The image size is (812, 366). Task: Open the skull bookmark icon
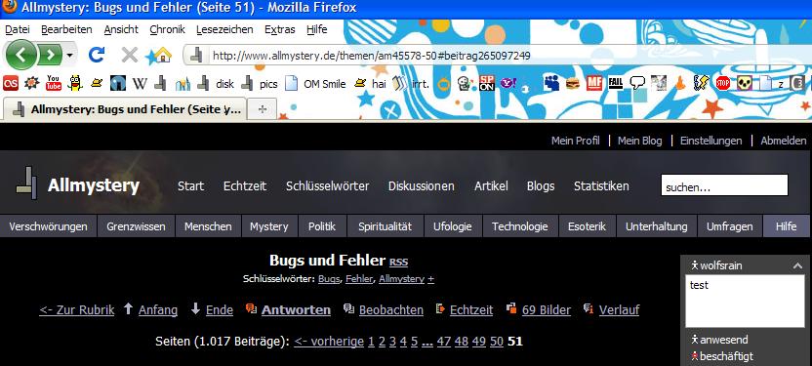click(x=744, y=83)
